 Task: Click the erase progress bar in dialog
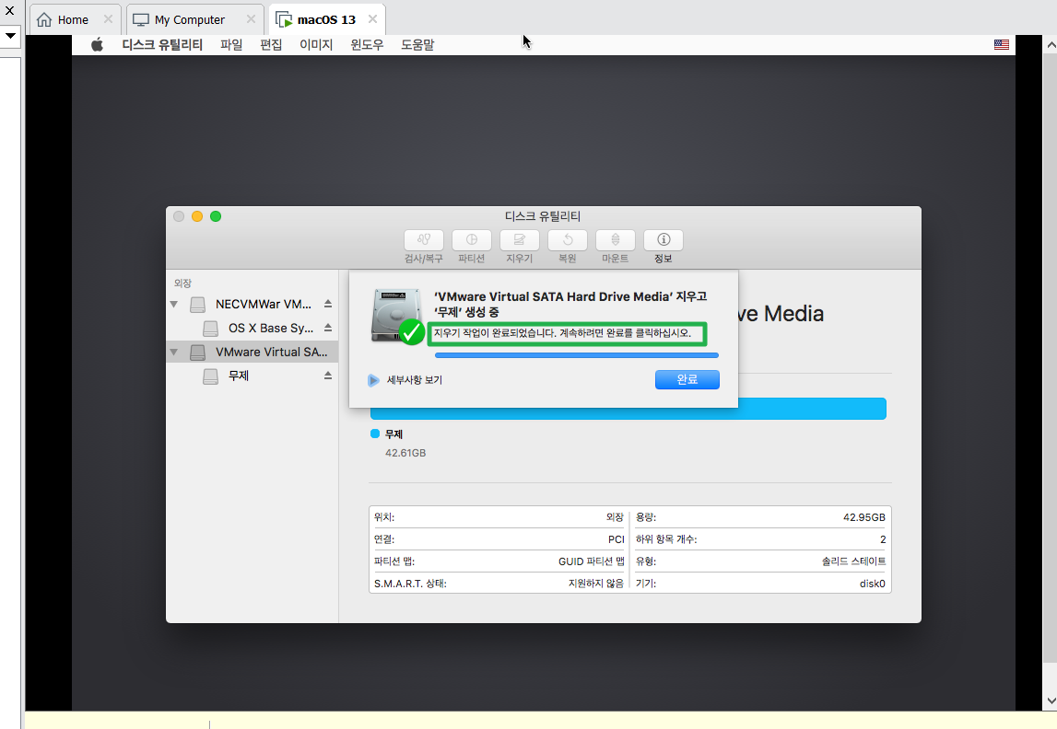[x=576, y=354]
